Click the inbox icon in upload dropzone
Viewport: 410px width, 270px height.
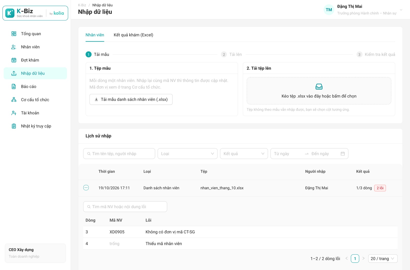click(319, 87)
